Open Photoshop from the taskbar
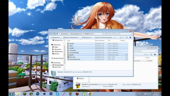Image resolution: width=170 pixels, height=96 pixels. tap(51, 94)
